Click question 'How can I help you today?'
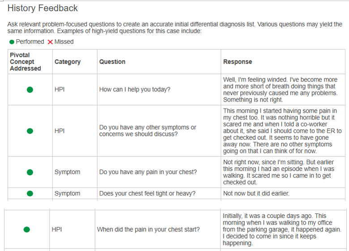Screen dimensions: 349x251 [135, 89]
